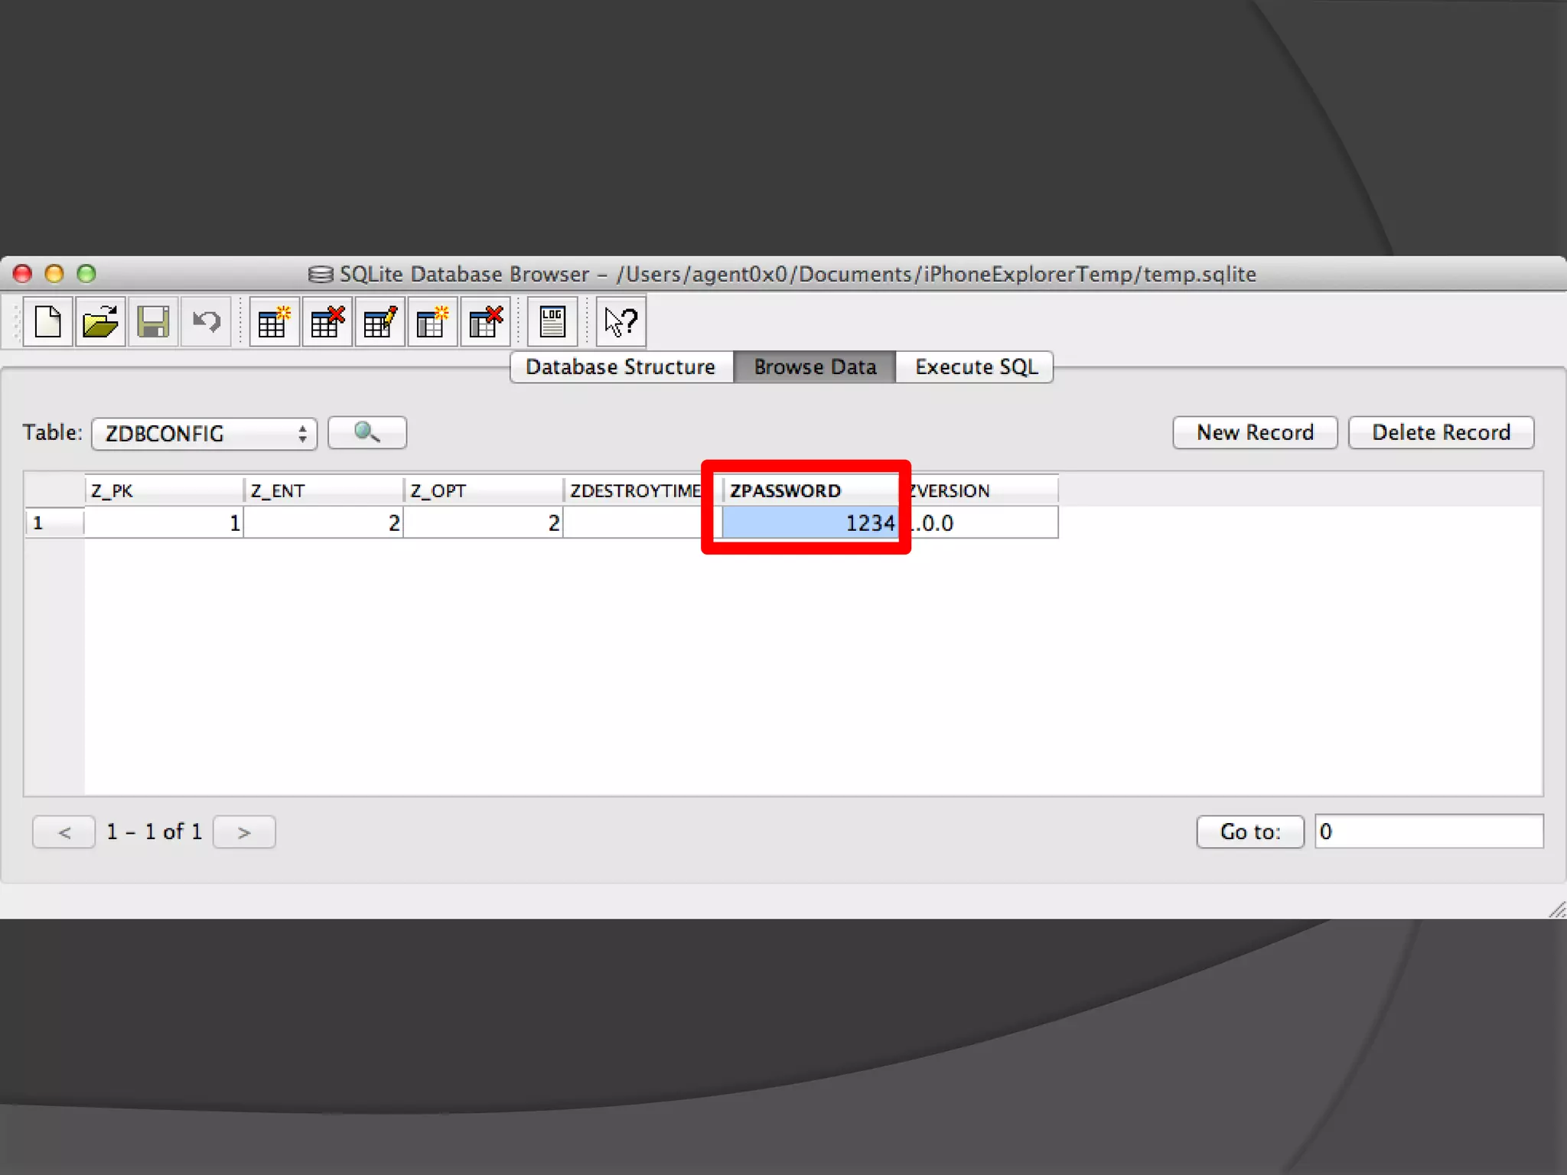This screenshot has height=1175, width=1567.
Task: Switch to the Execute SQL tab
Action: (x=976, y=367)
